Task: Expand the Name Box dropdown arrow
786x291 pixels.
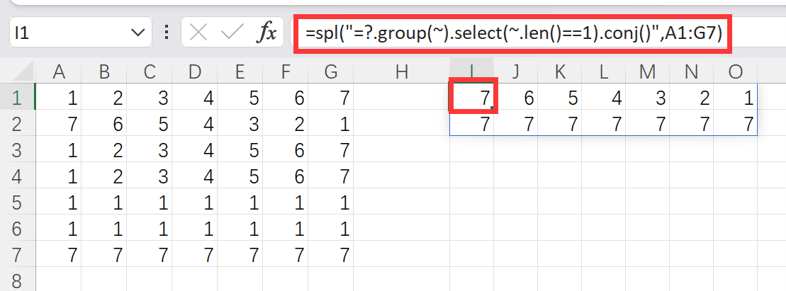Action: click(137, 33)
